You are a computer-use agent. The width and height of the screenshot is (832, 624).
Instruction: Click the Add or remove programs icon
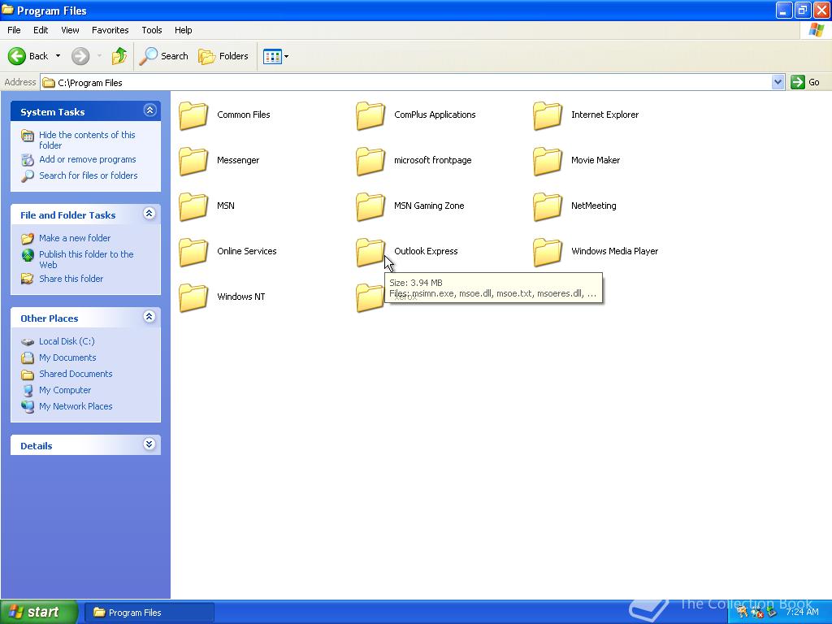pyautogui.click(x=28, y=159)
